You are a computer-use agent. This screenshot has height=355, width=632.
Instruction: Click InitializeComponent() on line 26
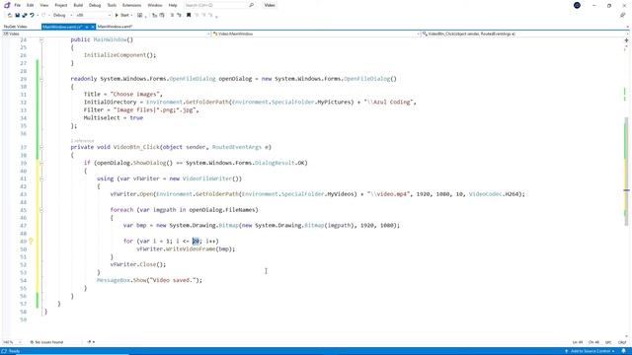119,55
